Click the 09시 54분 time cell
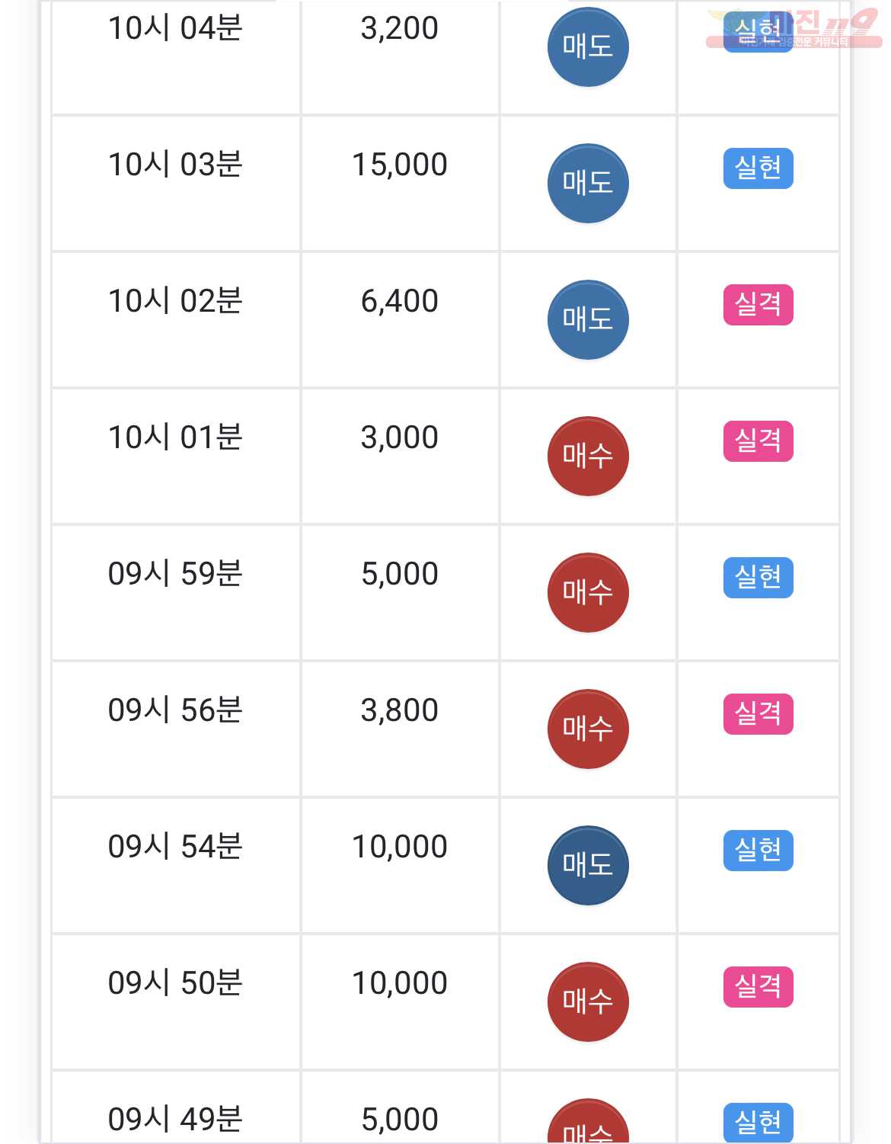Viewport: 891px width, 1144px height. point(176,866)
